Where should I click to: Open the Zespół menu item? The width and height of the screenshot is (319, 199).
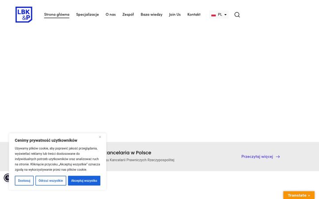click(128, 15)
